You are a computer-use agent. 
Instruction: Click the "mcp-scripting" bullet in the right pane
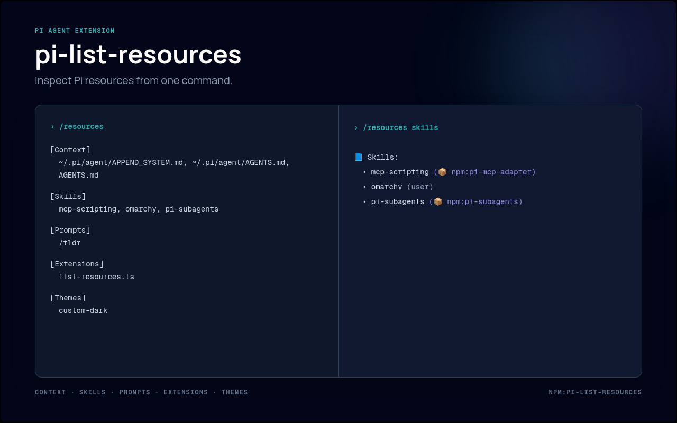pyautogui.click(x=400, y=172)
